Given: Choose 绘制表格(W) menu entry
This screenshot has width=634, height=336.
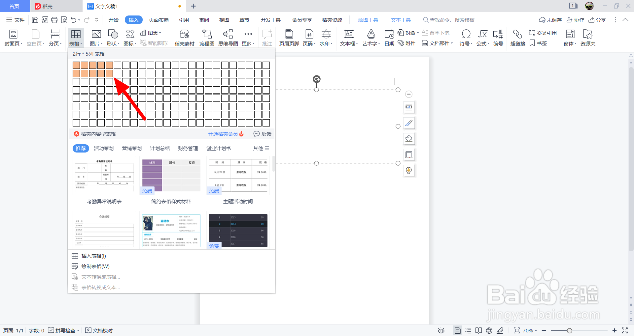Looking at the screenshot, I should (x=172, y=266).
